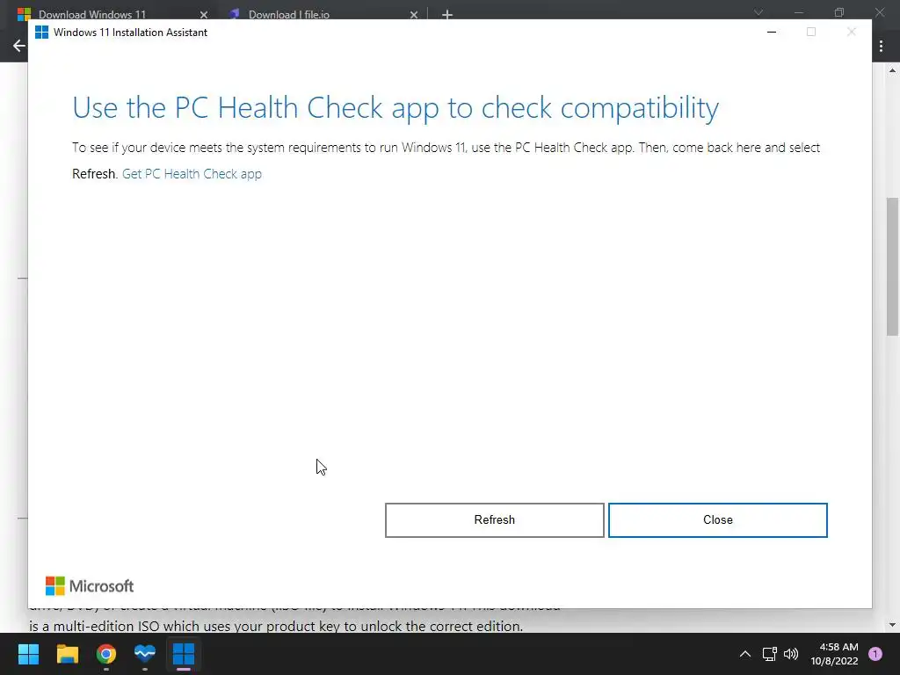Open File Explorer from the taskbar
The width and height of the screenshot is (900, 675).
(x=67, y=654)
